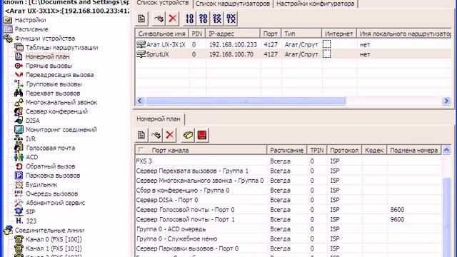Screen dimensions: 457x257
Task: Click edit hand icon in device toolbar
Action: pyautogui.click(x=159, y=19)
